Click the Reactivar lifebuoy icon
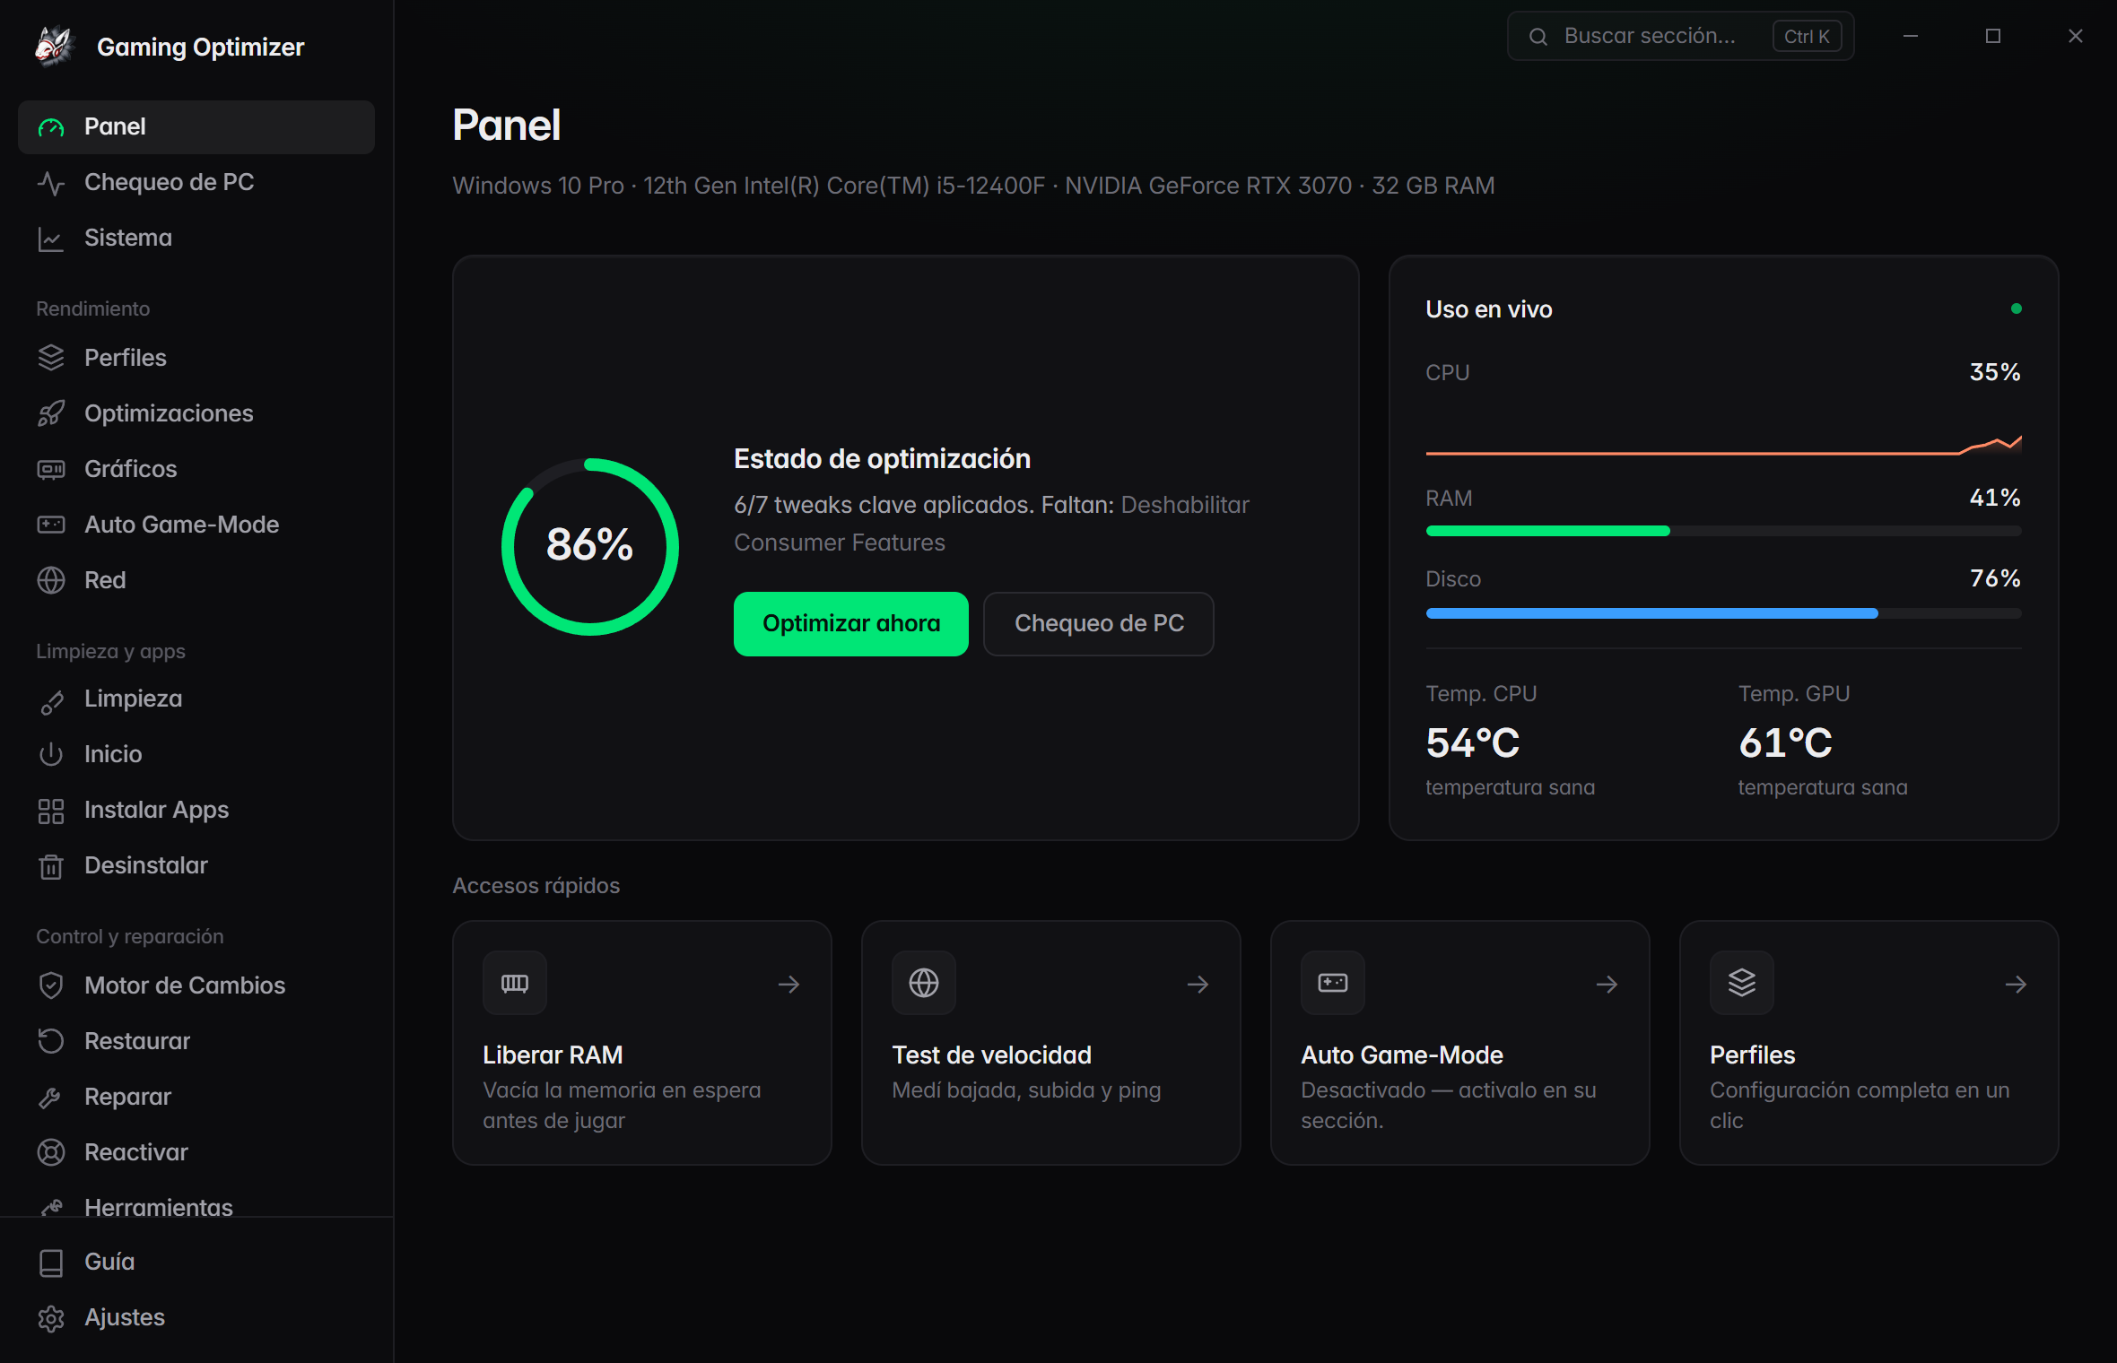Viewport: 2117px width, 1363px height. (x=51, y=1152)
